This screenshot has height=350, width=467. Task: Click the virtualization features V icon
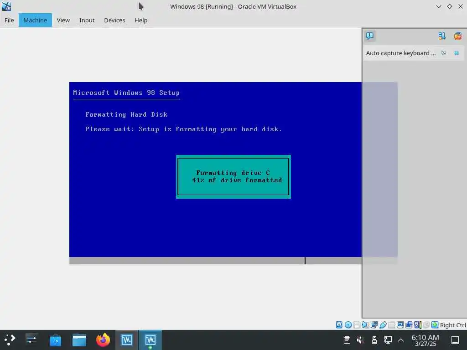(x=418, y=324)
